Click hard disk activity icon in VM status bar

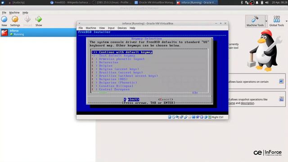(x=170, y=117)
